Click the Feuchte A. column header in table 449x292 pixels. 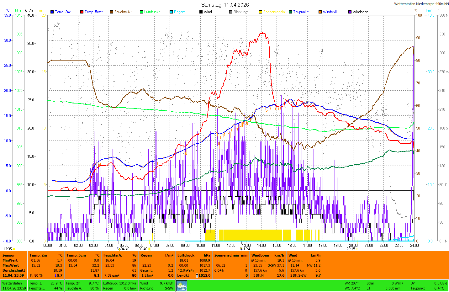point(113,255)
